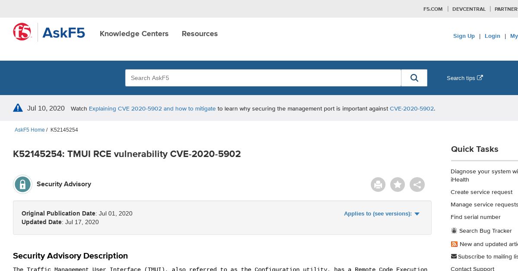Click the bug icon beside Search Bug Tracker

point(454,231)
